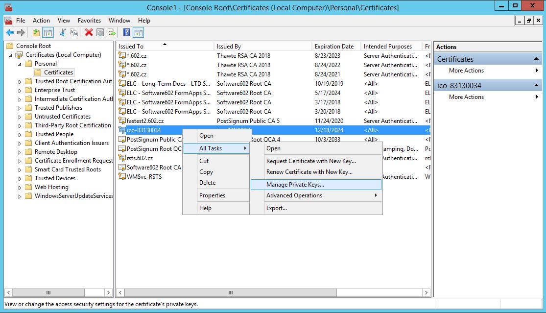Open Properties via toolbar icon
The width and height of the screenshot is (546, 313).
(100, 33)
